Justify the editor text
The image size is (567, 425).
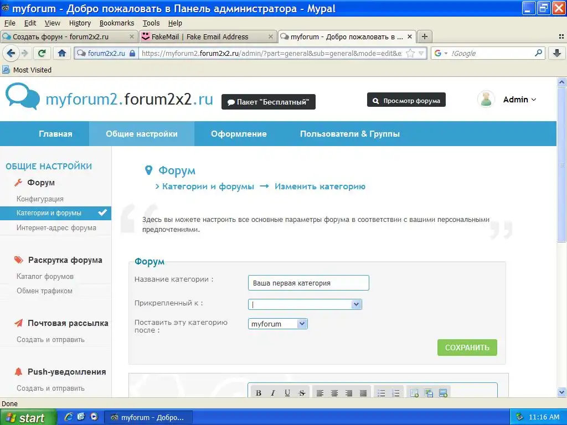coord(363,393)
